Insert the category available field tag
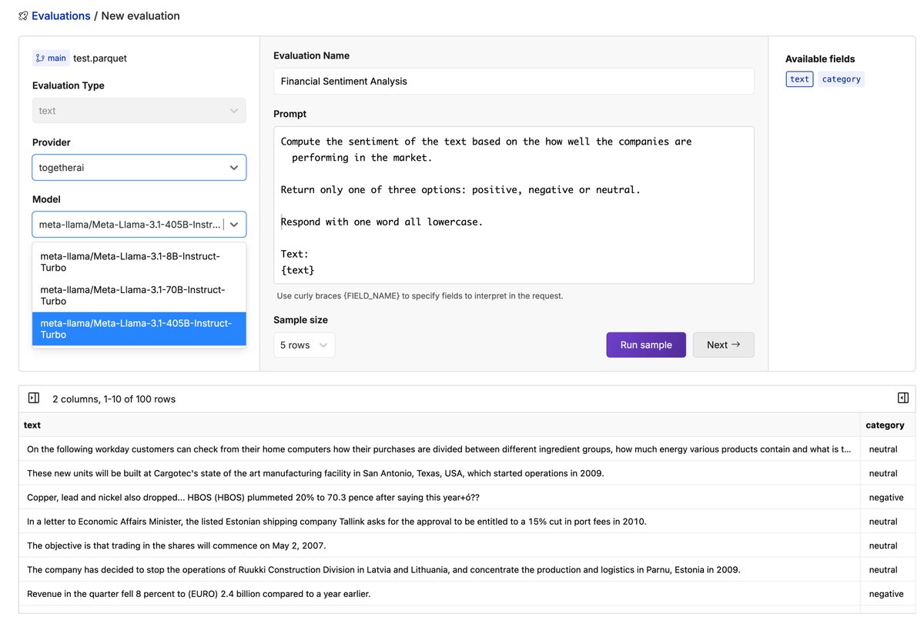Screen dimensions: 924x617 tap(841, 79)
